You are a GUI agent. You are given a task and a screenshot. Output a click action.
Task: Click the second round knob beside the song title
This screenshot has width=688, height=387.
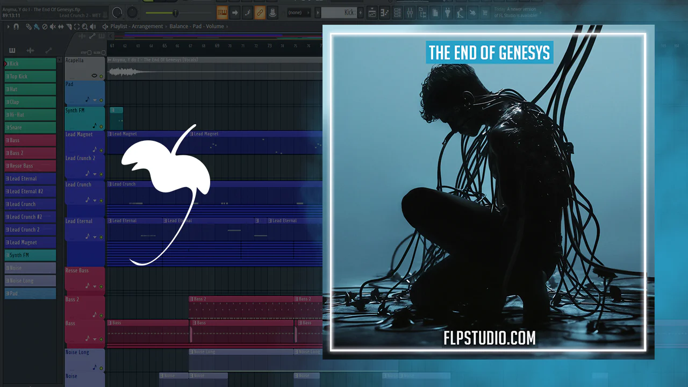click(132, 12)
